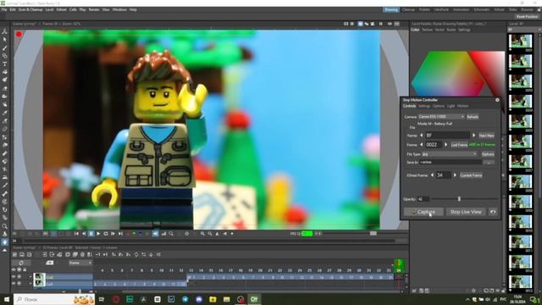Viewport: 542px width, 305px height.
Task: Click the FPS slider handle in viewer bar
Action: (373, 234)
